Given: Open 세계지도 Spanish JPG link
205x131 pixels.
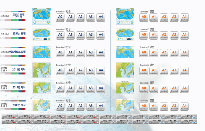Looking at the screenshot, I should 157,117.
